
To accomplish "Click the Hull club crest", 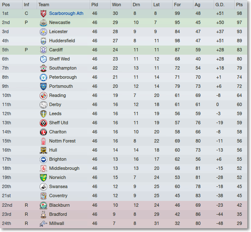I will tap(43, 150).
